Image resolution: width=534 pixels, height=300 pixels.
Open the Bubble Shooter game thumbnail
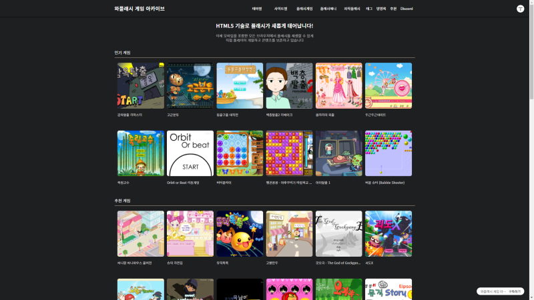[388, 153]
